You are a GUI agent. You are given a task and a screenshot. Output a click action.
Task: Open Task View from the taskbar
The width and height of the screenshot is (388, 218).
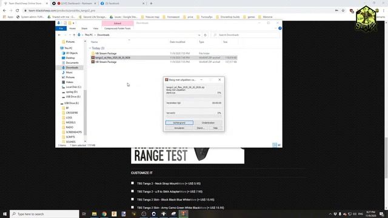[x=84, y=214]
